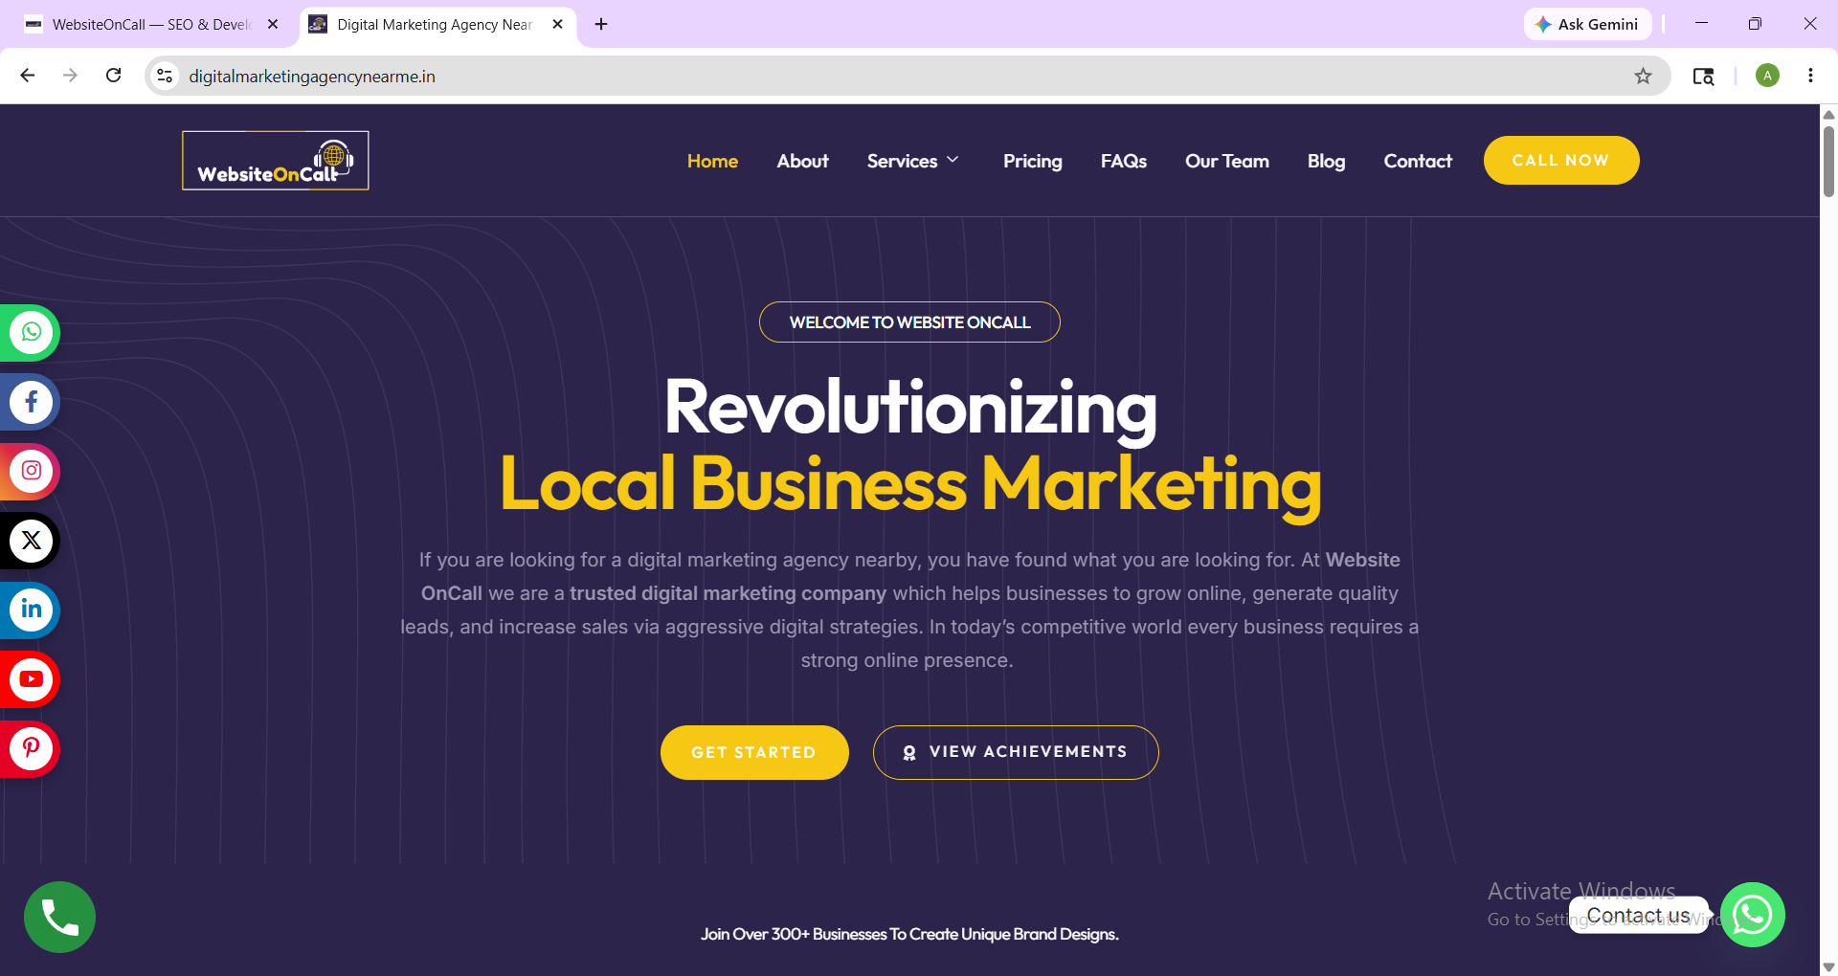
Task: Open the About menu item
Action: coord(802,161)
